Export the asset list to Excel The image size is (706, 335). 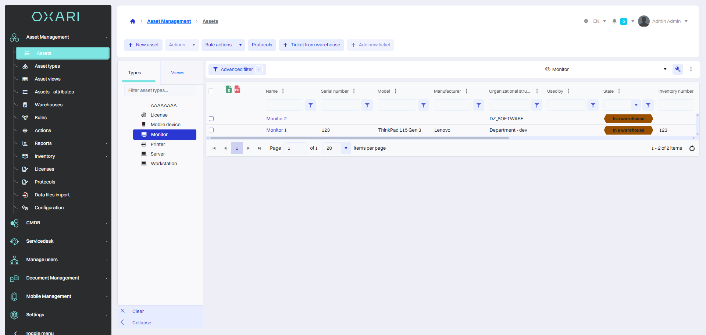[229, 89]
